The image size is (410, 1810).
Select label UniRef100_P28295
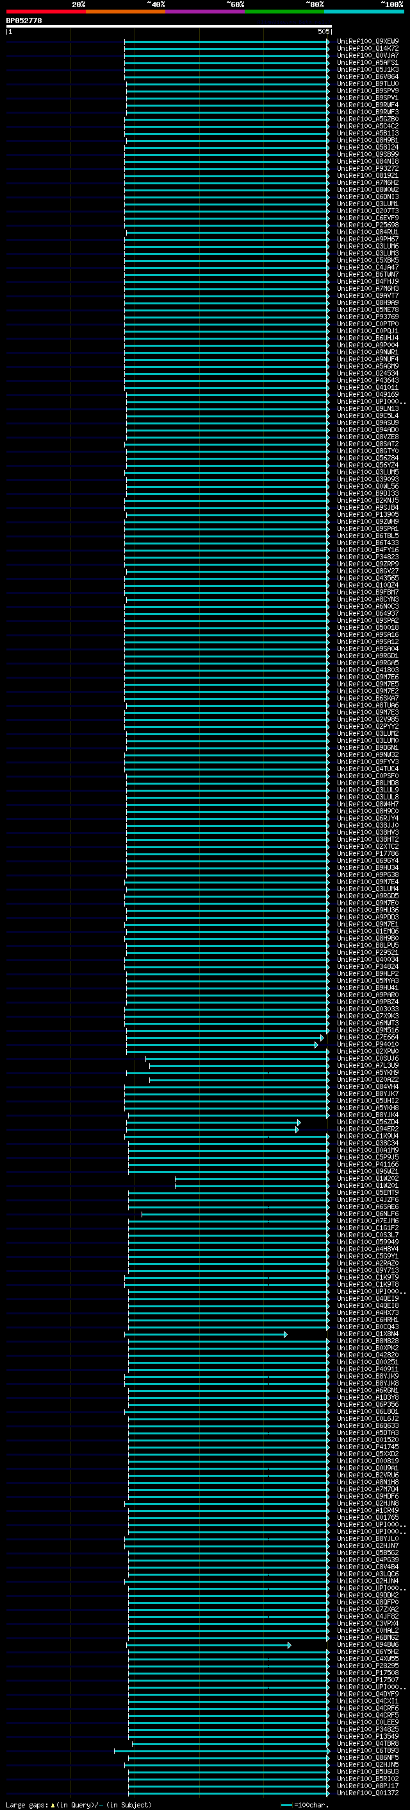[x=367, y=1666]
